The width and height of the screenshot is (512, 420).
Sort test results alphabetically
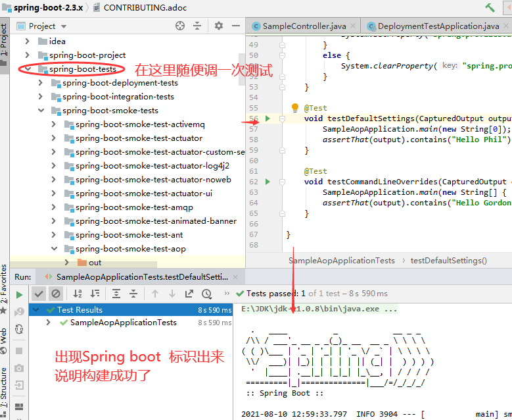point(78,294)
